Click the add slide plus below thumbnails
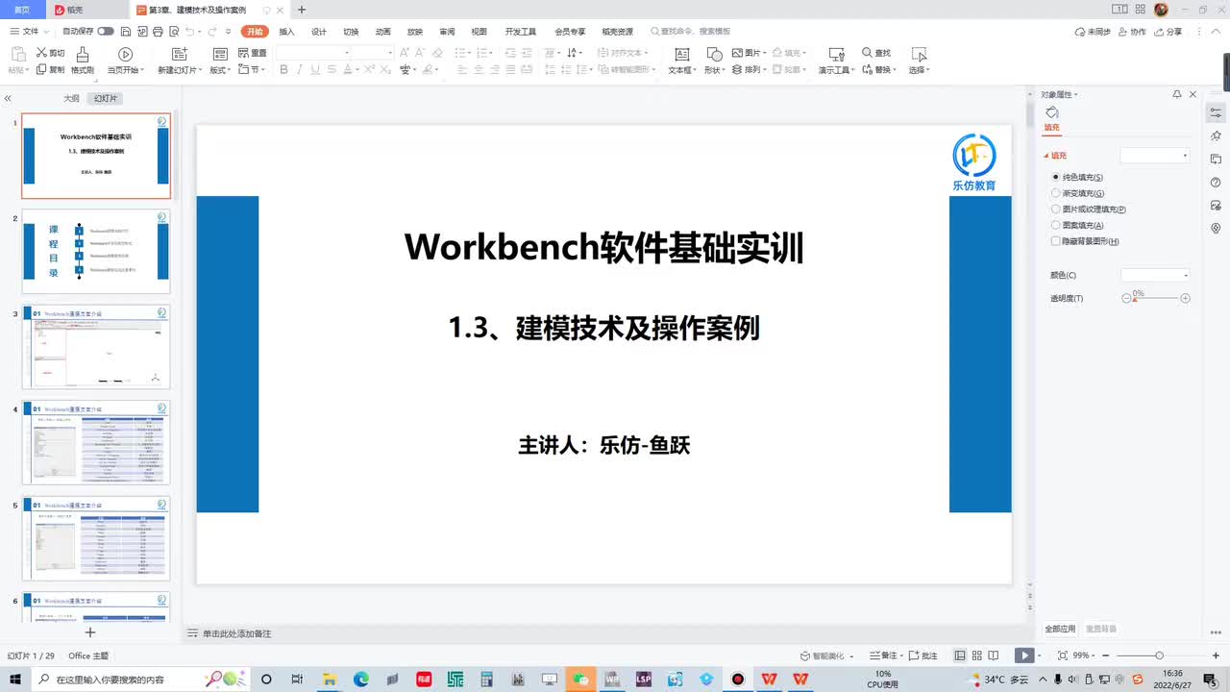1230x692 pixels. pos(89,632)
